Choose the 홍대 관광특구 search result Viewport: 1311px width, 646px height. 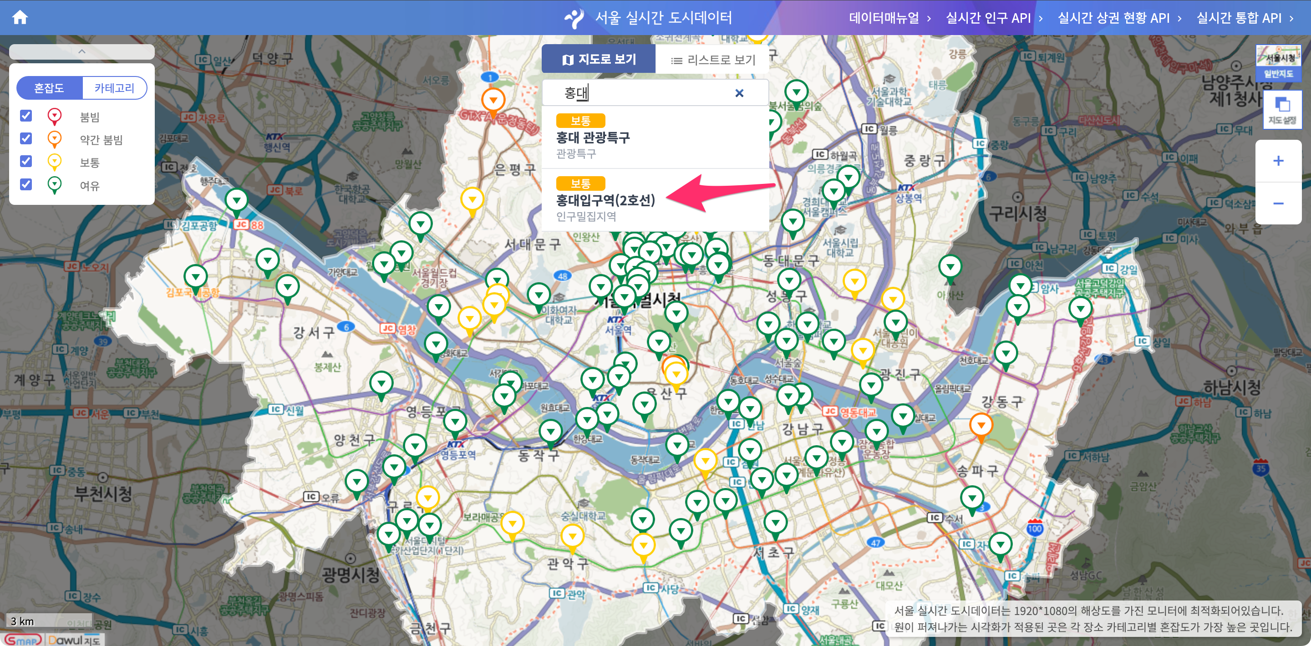coord(593,137)
